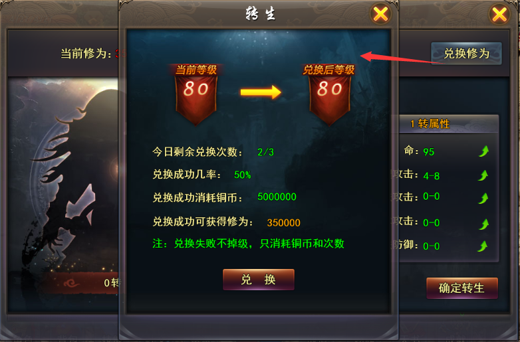Click the yellow arrow between level badges

click(x=261, y=92)
